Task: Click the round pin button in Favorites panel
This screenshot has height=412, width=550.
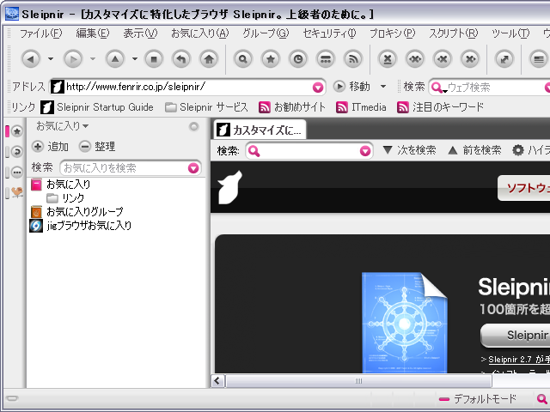Action: 193,126
